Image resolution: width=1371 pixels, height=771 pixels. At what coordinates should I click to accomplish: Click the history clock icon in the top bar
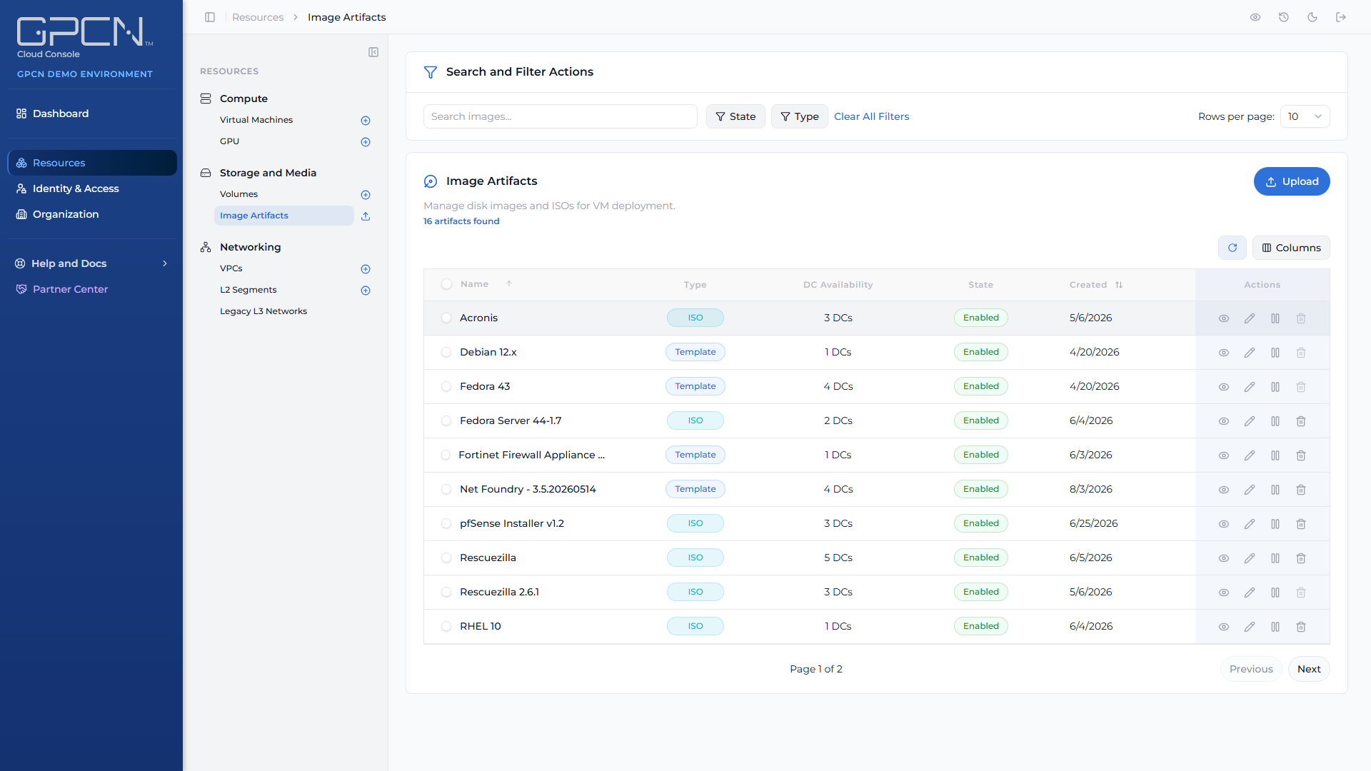pos(1284,17)
